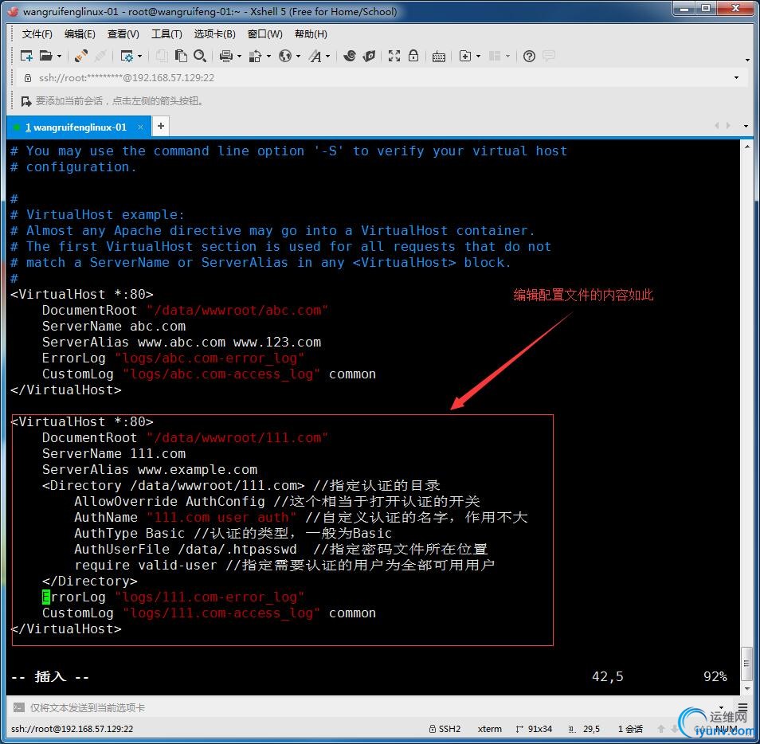Screen dimensions: 760x744
Task: Click the Print icon in toolbar
Action: pyautogui.click(x=225, y=56)
